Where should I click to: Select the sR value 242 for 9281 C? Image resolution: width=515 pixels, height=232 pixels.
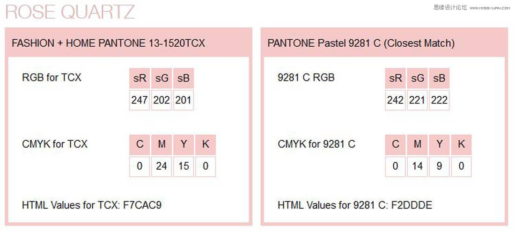pos(396,100)
